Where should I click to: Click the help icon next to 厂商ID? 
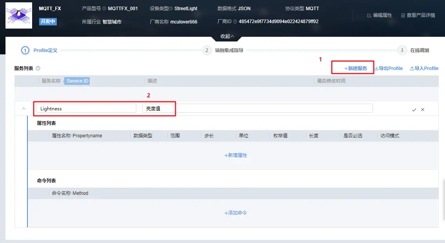(x=235, y=22)
